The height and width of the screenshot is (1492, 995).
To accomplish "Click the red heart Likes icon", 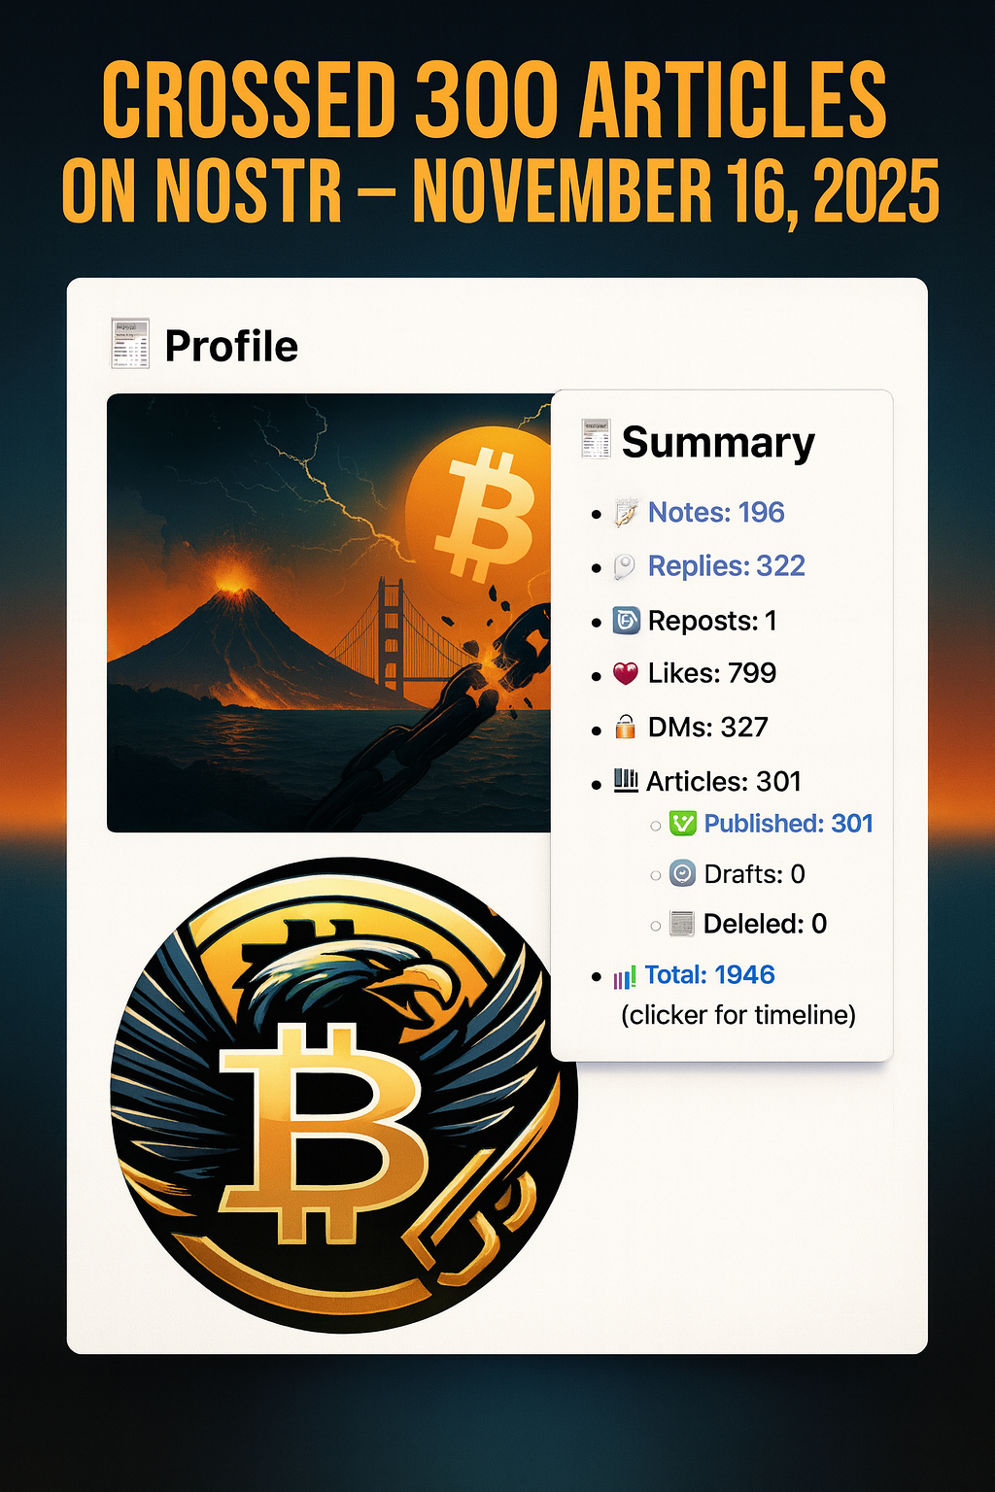I will [626, 673].
